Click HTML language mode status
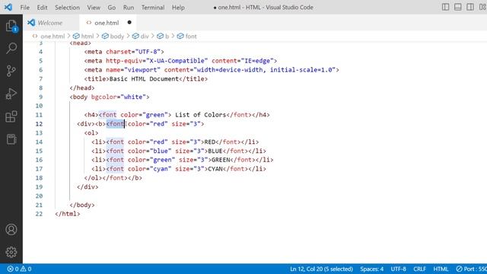487x274 pixels. point(441,269)
